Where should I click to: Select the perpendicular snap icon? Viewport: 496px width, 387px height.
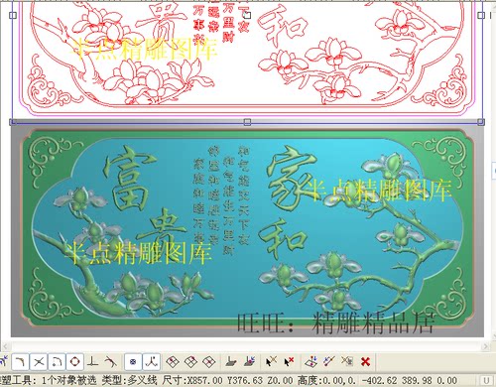(x=93, y=362)
